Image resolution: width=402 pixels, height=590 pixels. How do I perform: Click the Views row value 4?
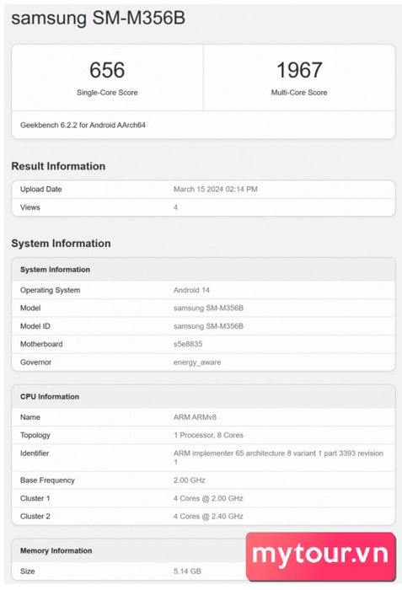point(175,207)
